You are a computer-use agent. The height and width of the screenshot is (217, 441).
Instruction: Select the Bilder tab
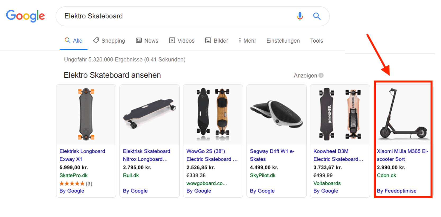point(217,41)
